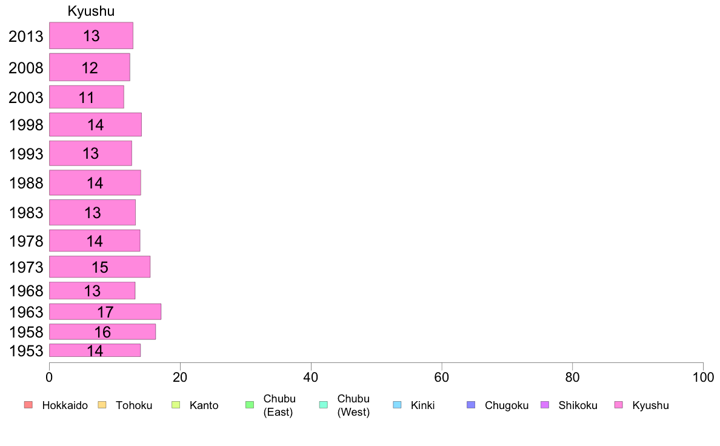This screenshot has width=720, height=446.
Task: Toggle the Kyushu legend swatch
Action: (x=619, y=405)
